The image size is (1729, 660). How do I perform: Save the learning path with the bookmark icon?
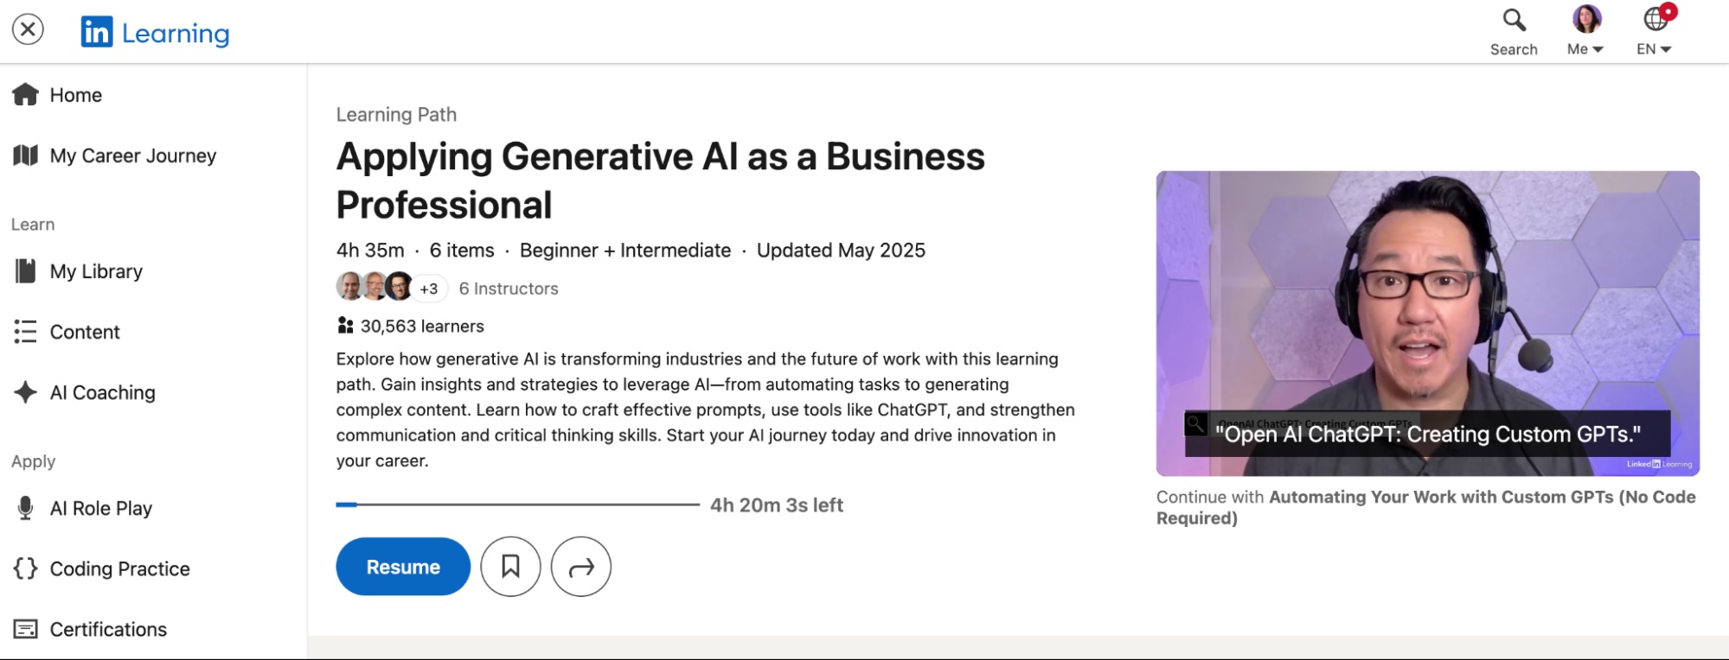coord(510,567)
